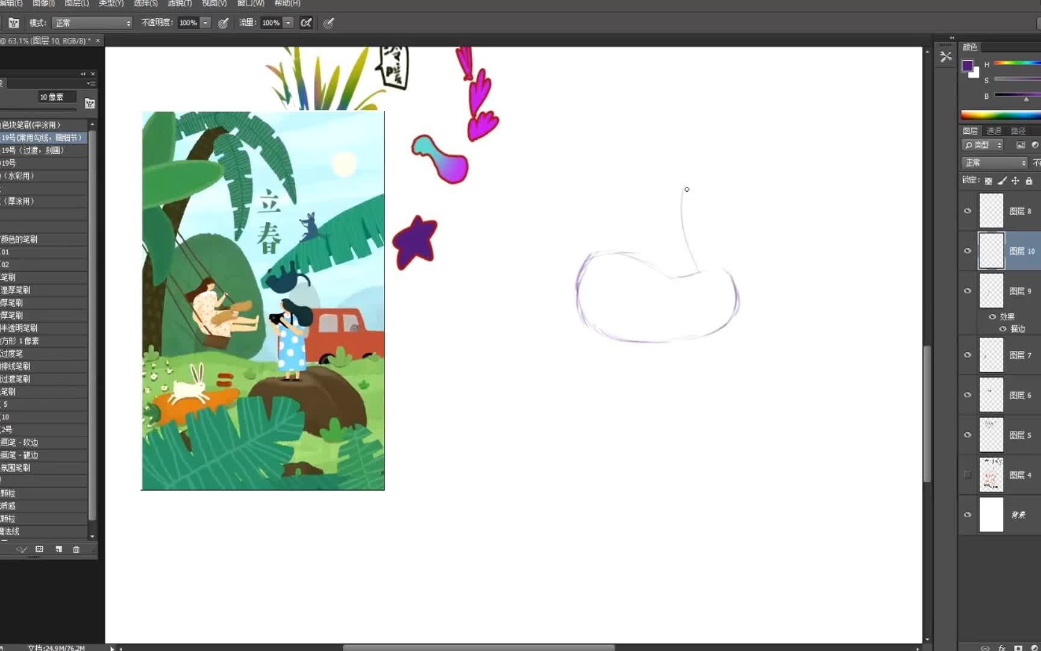Click the hue H slider bar
1041x651 pixels.
tap(1017, 63)
